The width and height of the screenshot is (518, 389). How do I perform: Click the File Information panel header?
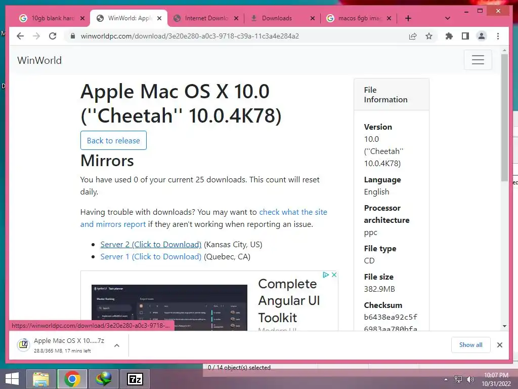tap(392, 95)
